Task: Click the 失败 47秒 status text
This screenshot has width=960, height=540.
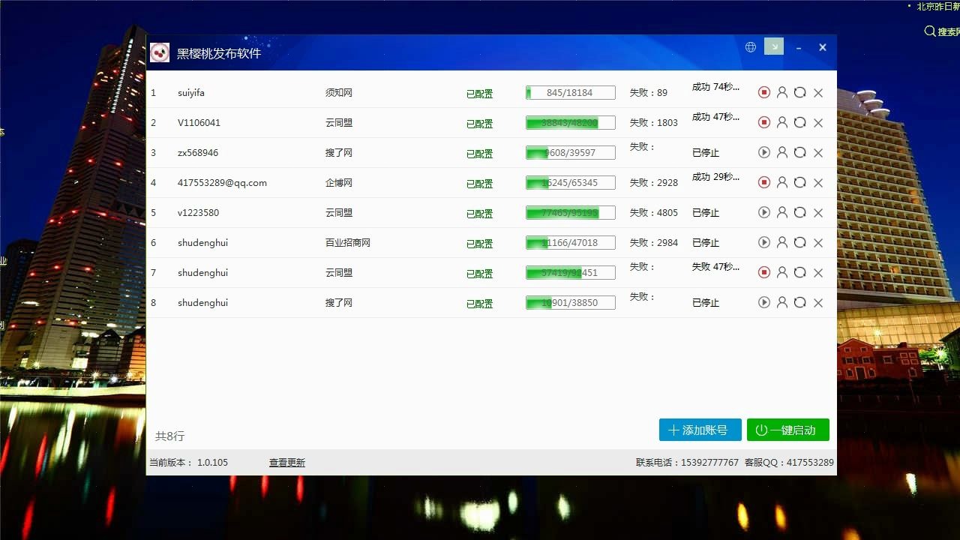Action: pos(716,267)
